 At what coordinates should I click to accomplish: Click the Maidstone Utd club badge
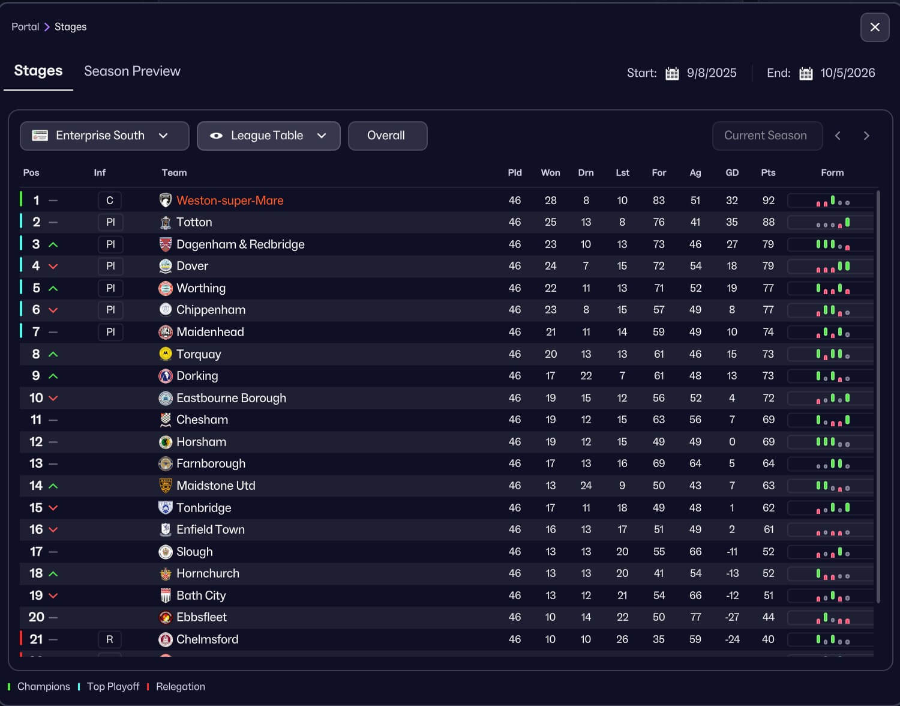[x=166, y=486]
